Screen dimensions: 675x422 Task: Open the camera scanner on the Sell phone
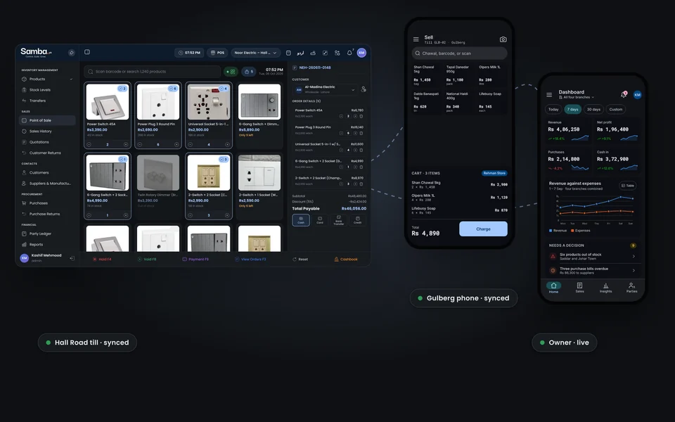[503, 39]
